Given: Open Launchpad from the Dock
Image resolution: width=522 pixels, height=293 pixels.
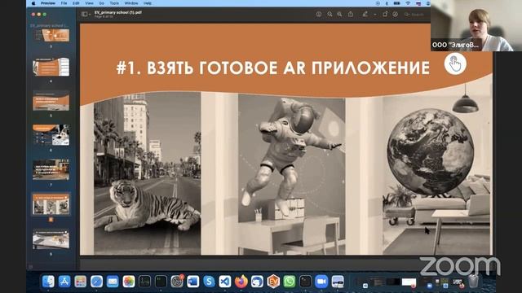Looking at the screenshot, I should (80, 282).
